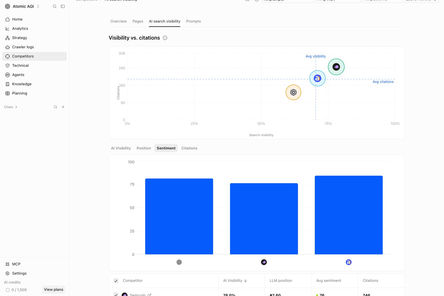Viewport: 444px width, 296px height.
Task: Open Crawler logs via its robot icon
Action: coord(8,47)
